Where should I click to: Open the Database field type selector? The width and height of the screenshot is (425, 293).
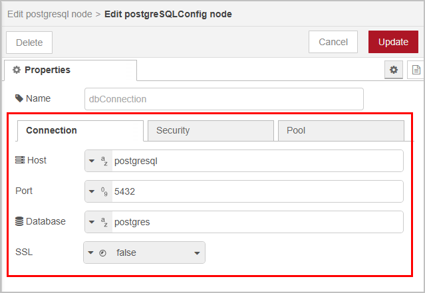pos(98,222)
